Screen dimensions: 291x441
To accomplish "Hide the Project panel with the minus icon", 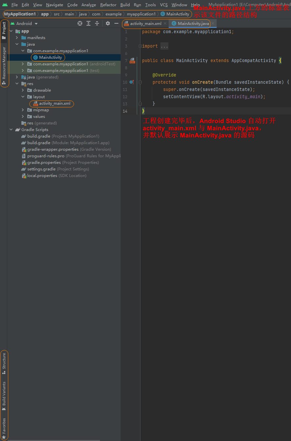I will pyautogui.click(x=116, y=23).
